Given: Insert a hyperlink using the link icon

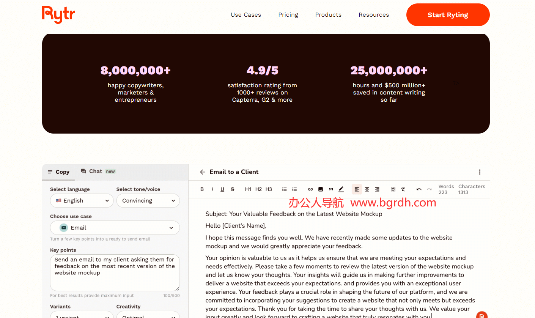Looking at the screenshot, I should 310,189.
